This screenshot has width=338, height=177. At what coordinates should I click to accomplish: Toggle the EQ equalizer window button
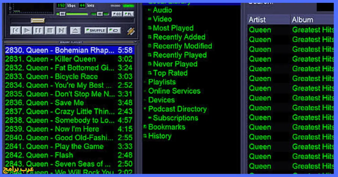117,14
